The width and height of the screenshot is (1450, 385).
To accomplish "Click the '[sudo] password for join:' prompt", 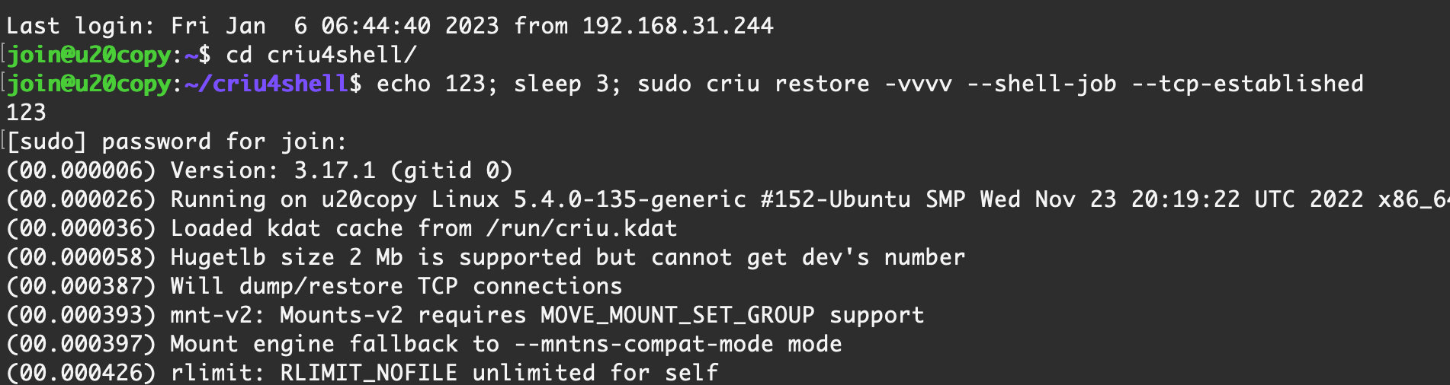I will pos(177,142).
